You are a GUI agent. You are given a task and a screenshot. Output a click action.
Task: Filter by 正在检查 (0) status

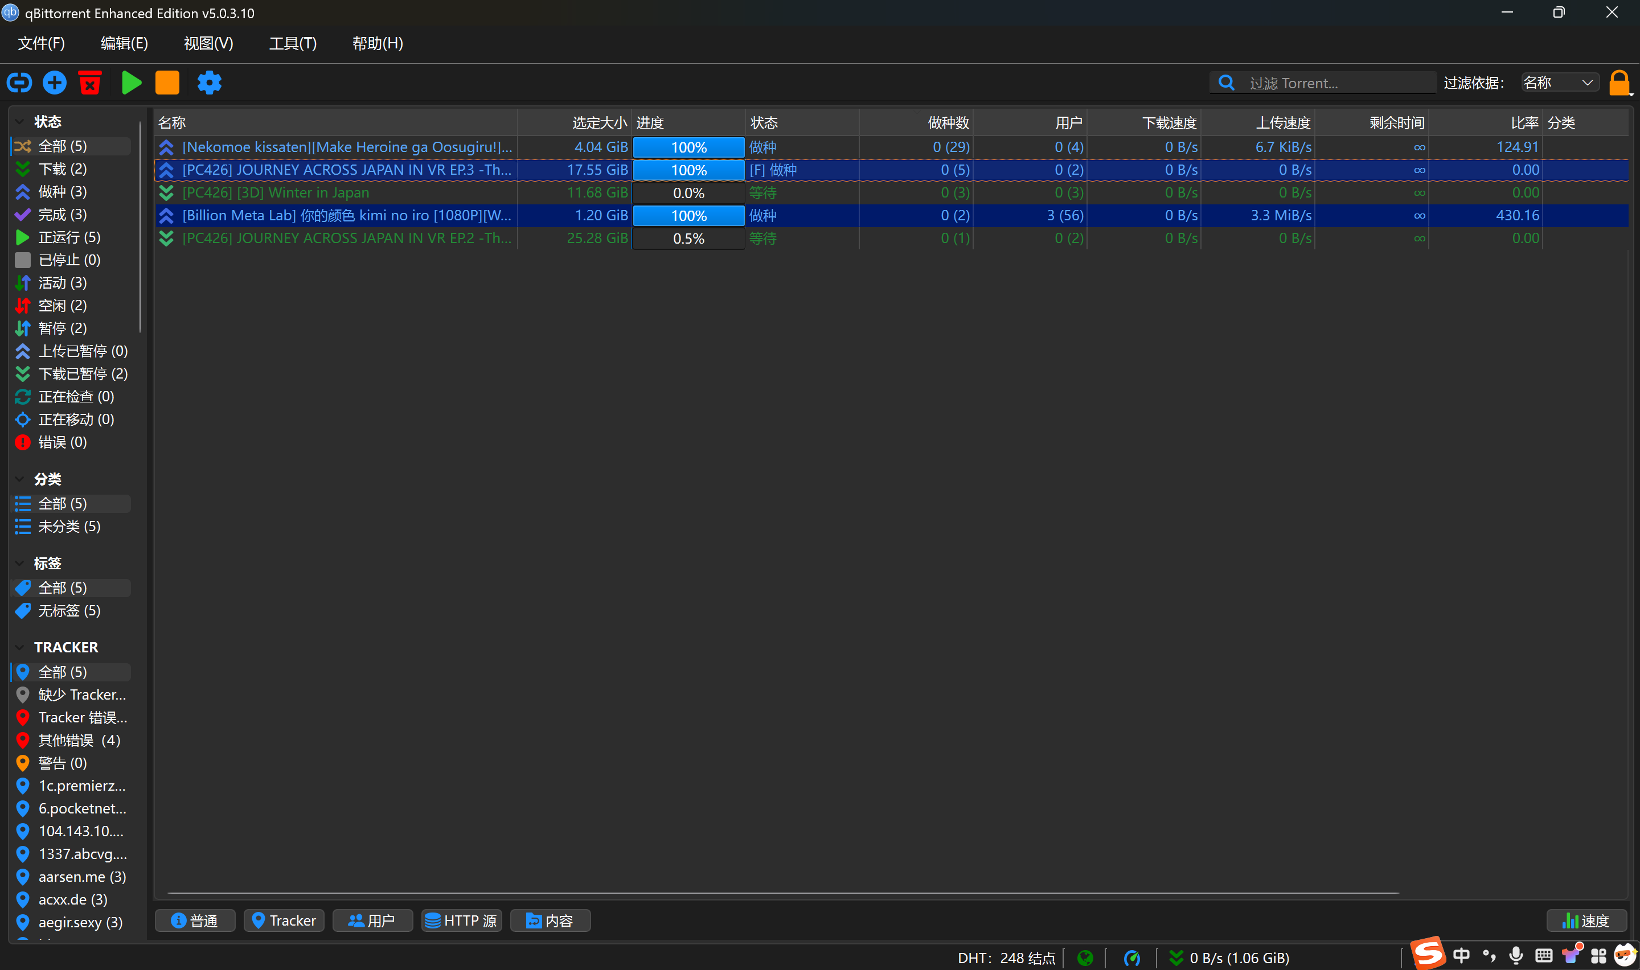[72, 397]
